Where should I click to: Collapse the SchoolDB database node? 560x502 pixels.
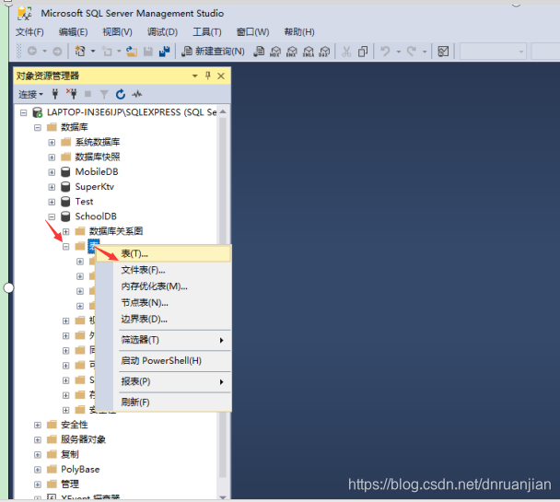pos(52,216)
